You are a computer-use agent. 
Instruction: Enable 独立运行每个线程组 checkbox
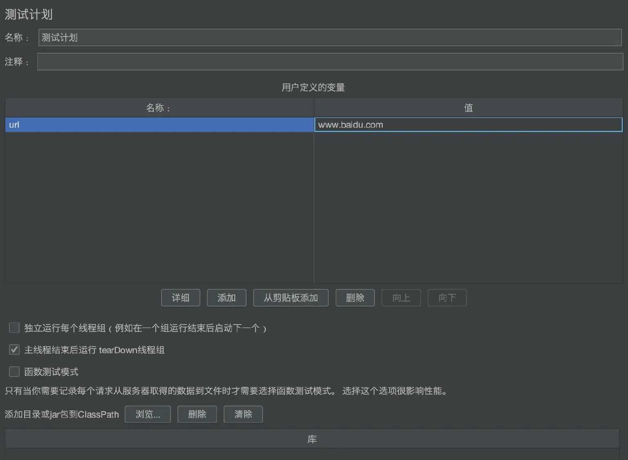click(14, 327)
